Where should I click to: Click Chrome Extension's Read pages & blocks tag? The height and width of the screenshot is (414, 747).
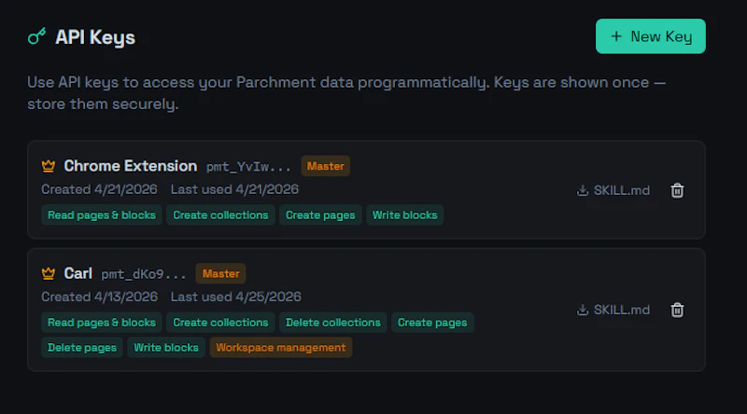click(x=102, y=215)
